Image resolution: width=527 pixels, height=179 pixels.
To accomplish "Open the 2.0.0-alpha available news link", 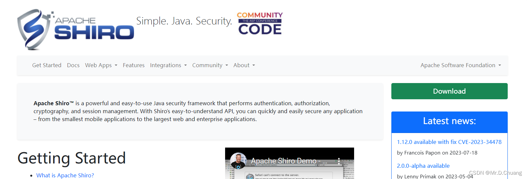I will tap(423, 166).
